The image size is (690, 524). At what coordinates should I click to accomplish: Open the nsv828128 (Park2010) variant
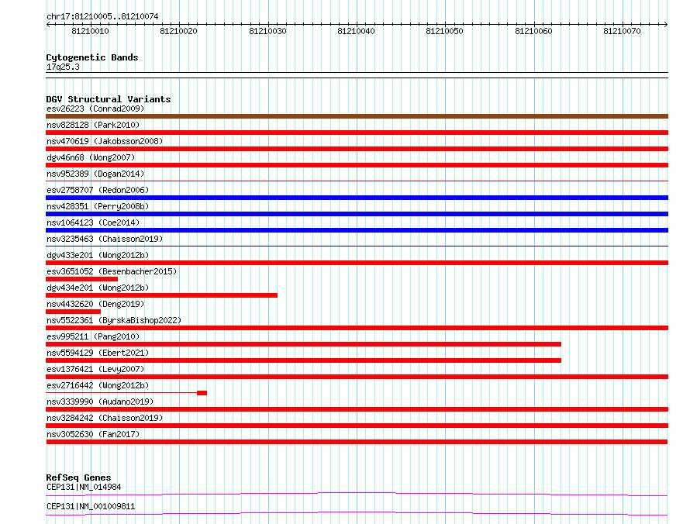[93, 125]
